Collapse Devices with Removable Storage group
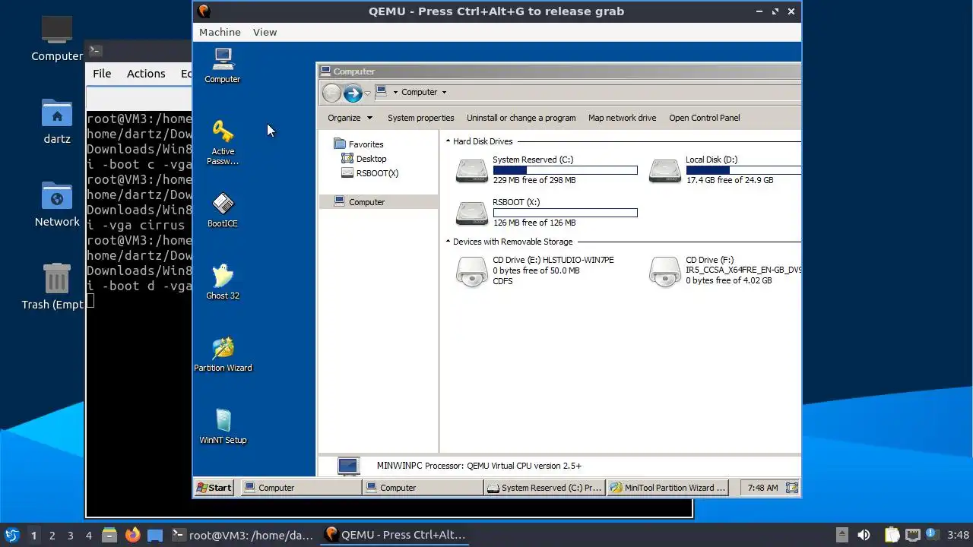The image size is (973, 547). pyautogui.click(x=448, y=242)
